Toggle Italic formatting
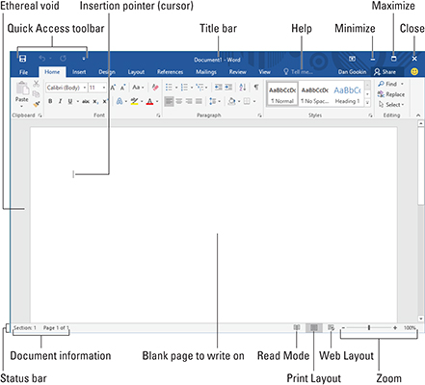The height and width of the screenshot is (385, 425). 60,101
